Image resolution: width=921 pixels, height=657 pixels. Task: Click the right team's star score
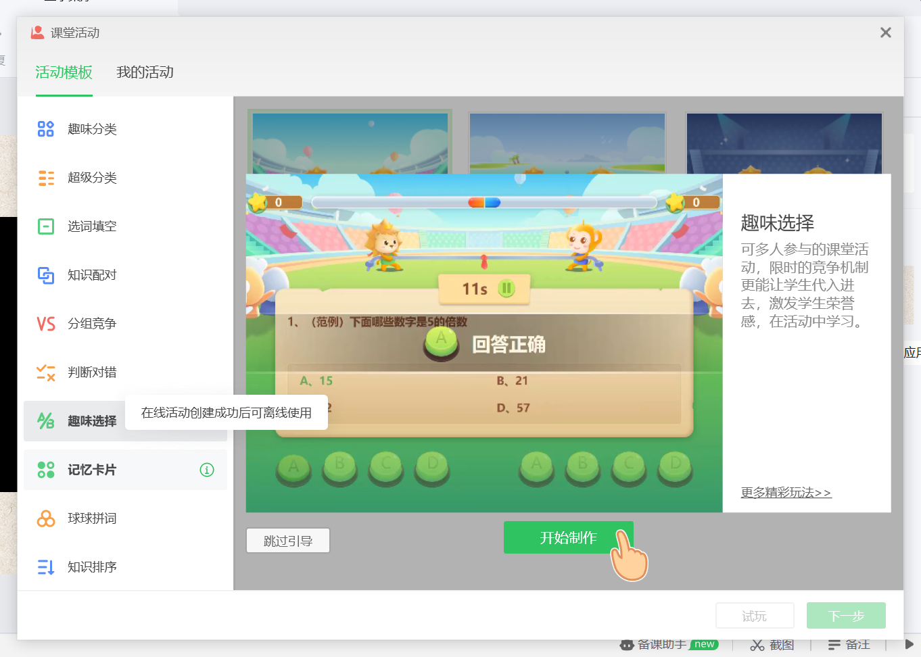(x=693, y=202)
